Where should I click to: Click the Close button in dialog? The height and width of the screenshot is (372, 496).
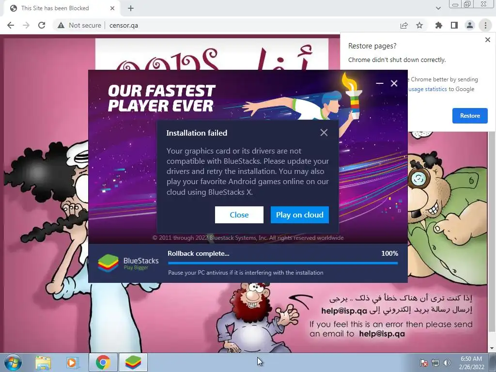[239, 215]
